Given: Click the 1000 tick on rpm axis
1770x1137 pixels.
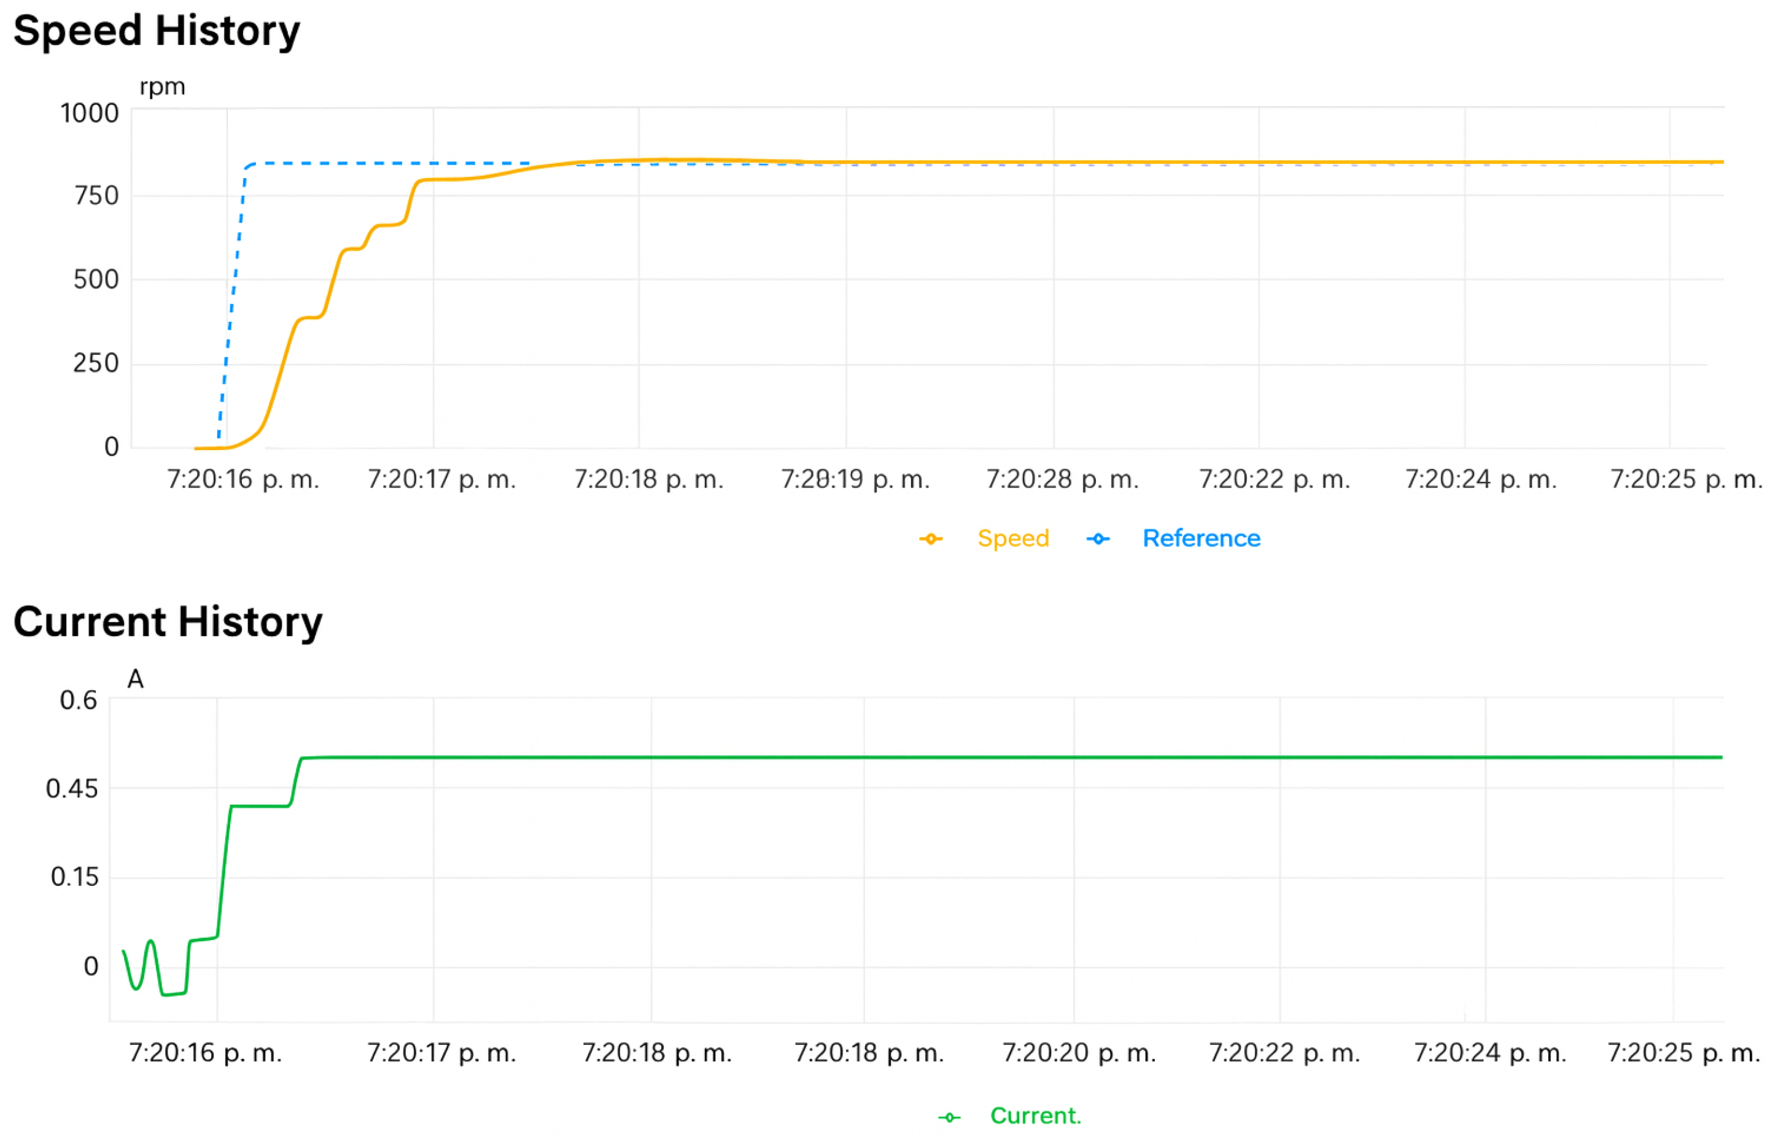Looking at the screenshot, I should click(x=89, y=113).
